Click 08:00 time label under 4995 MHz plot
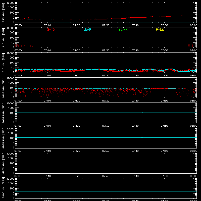 point(193,151)
